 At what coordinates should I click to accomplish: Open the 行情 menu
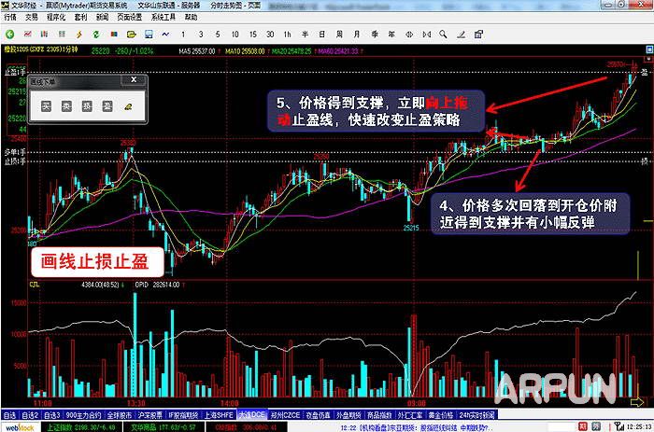pyautogui.click(x=10, y=17)
